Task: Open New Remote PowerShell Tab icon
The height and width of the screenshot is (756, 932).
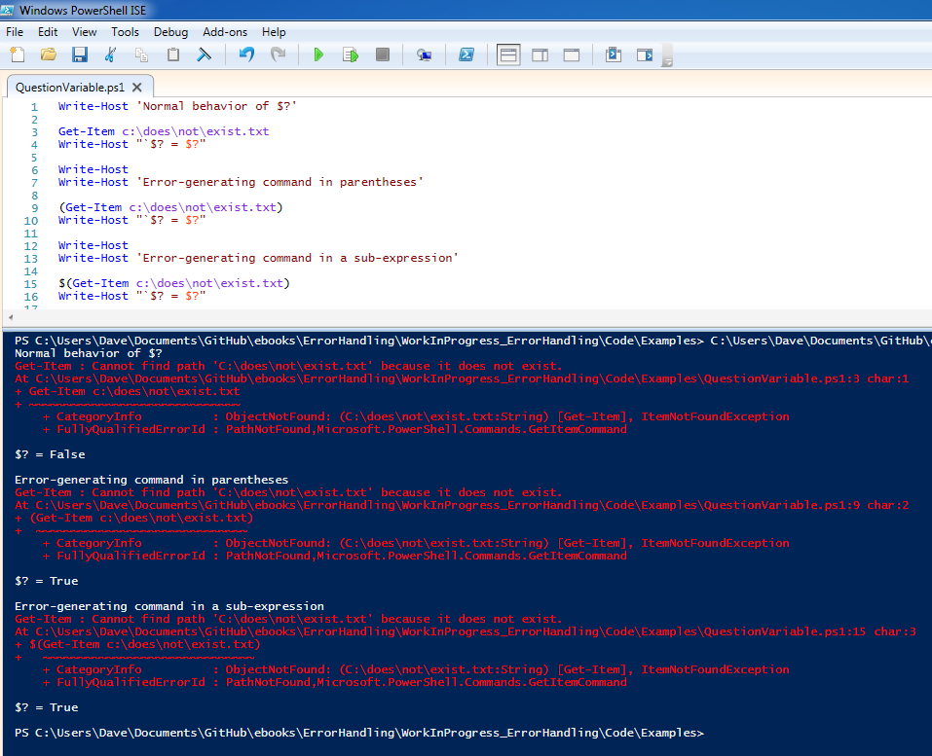Action: (x=424, y=54)
